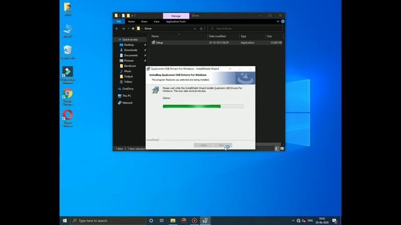
Task: Open the notification center icon
Action: point(335,221)
